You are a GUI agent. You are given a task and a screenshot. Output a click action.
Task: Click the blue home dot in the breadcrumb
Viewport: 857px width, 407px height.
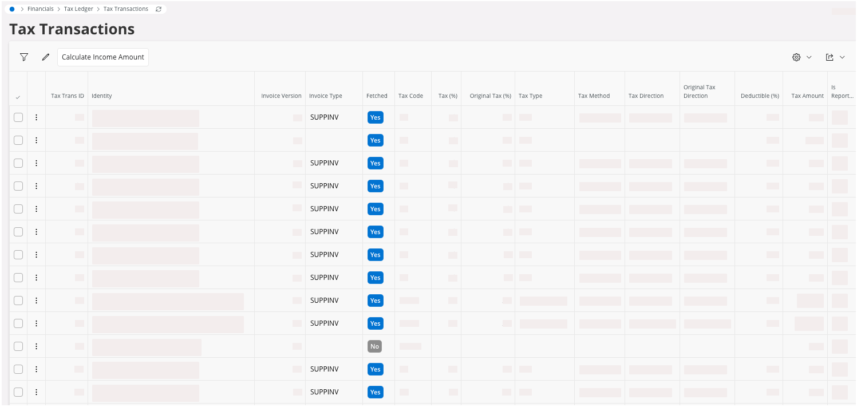point(12,9)
